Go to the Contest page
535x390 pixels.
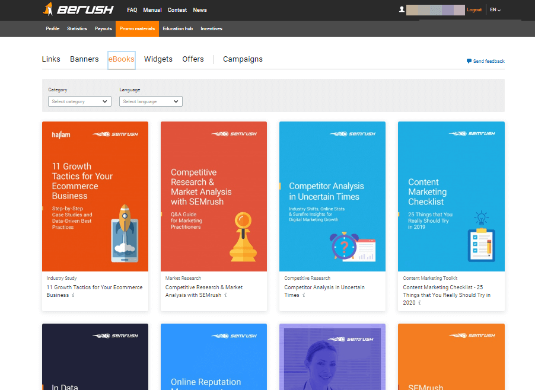[x=177, y=10]
